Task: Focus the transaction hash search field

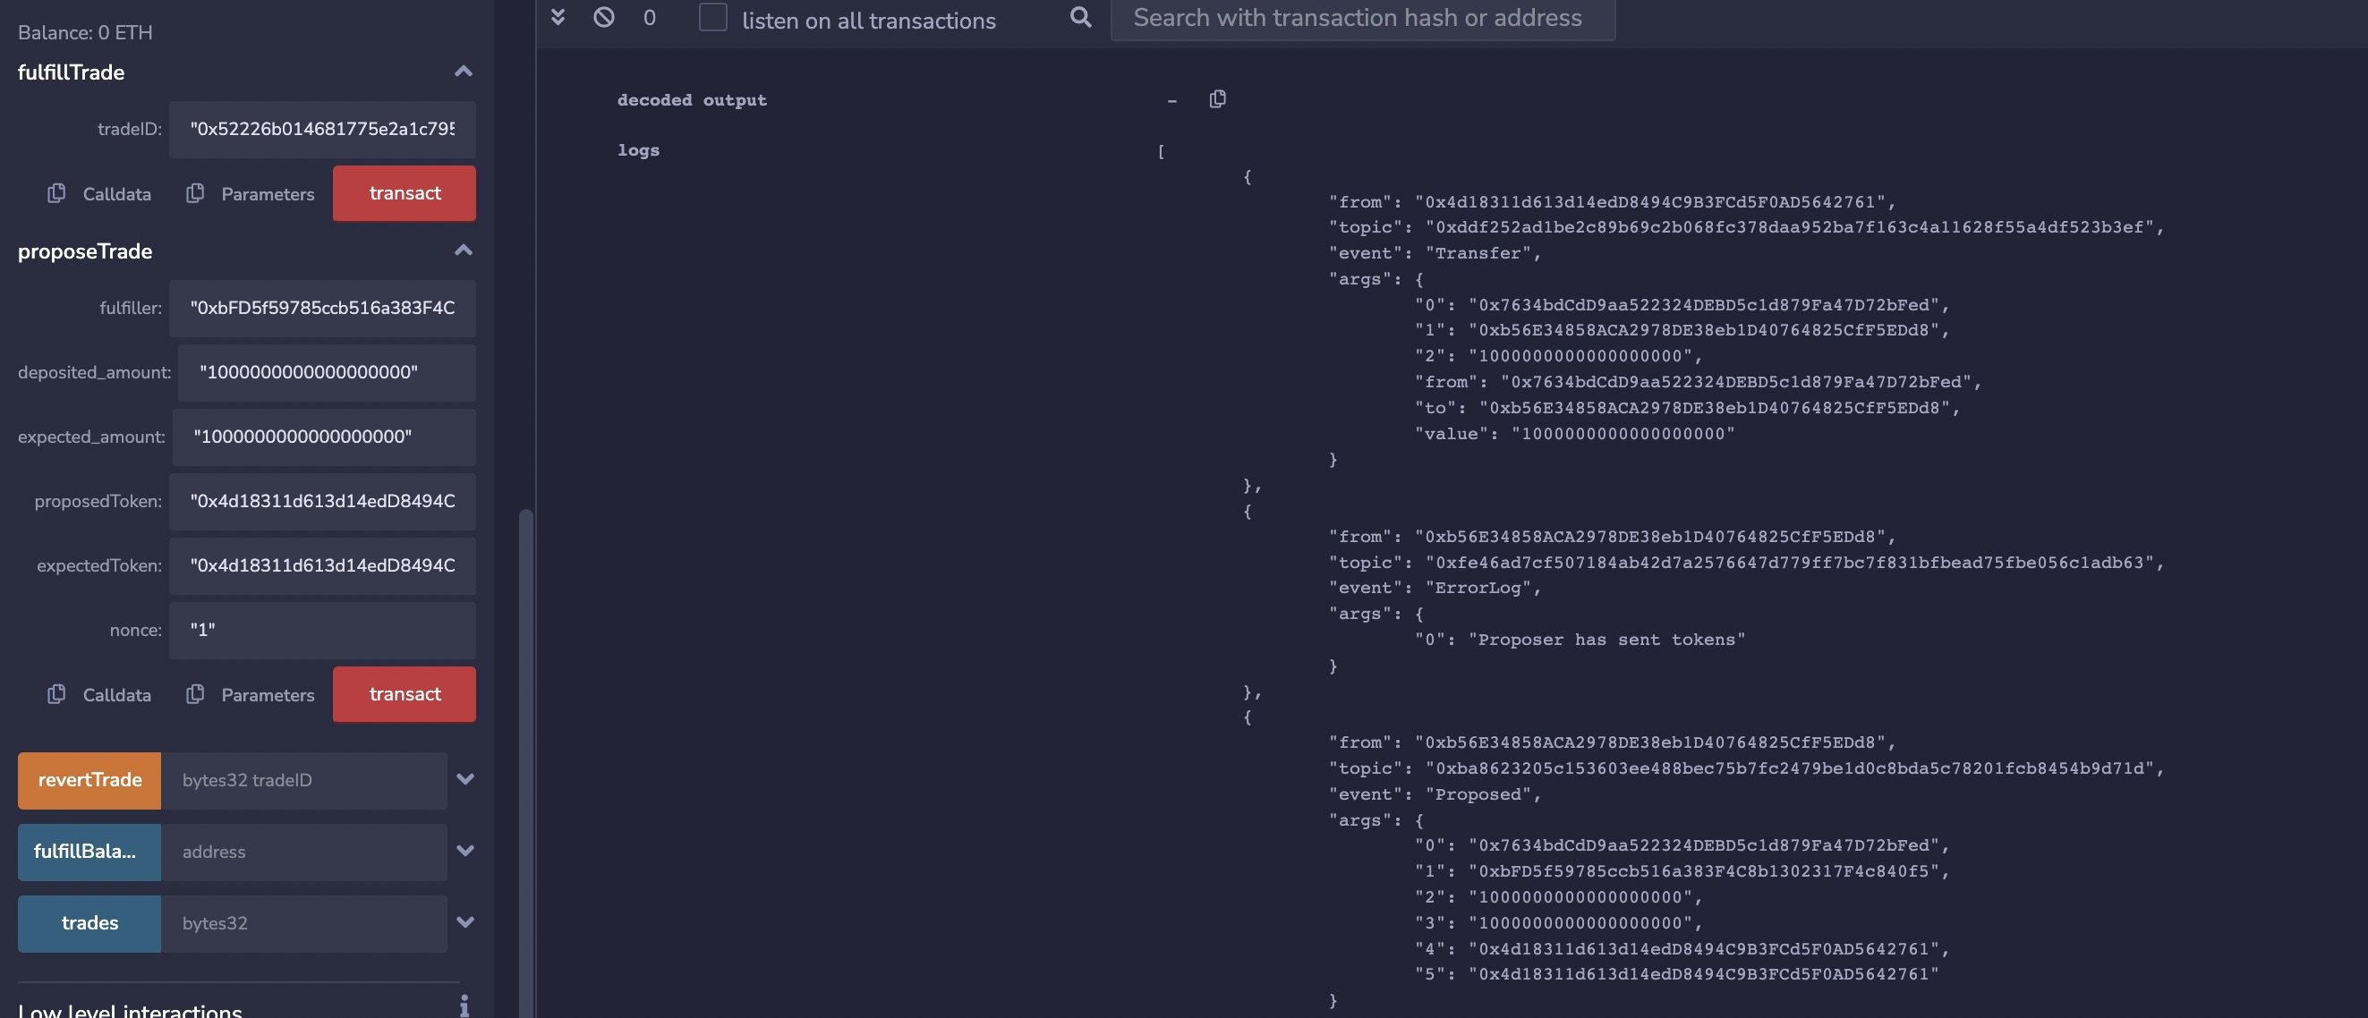Action: click(1362, 19)
